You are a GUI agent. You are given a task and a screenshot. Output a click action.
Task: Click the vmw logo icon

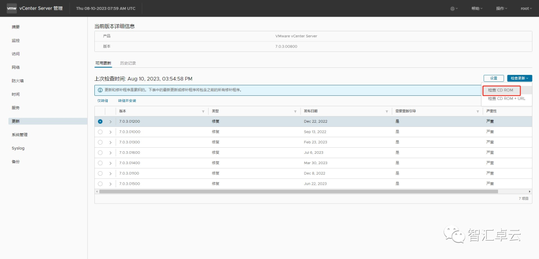click(11, 8)
